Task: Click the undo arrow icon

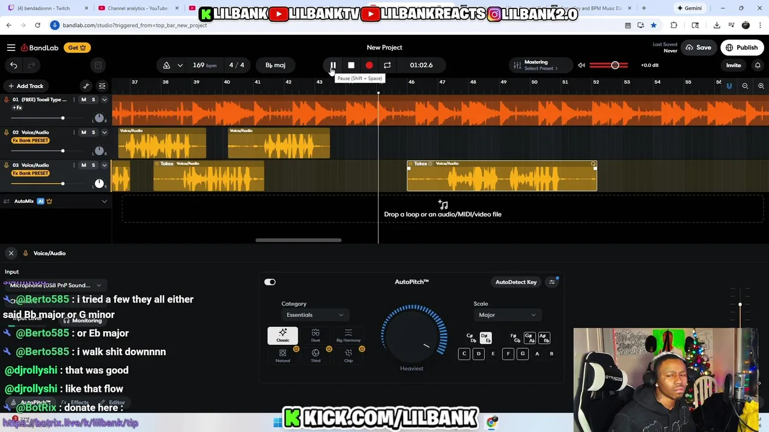Action: point(13,65)
